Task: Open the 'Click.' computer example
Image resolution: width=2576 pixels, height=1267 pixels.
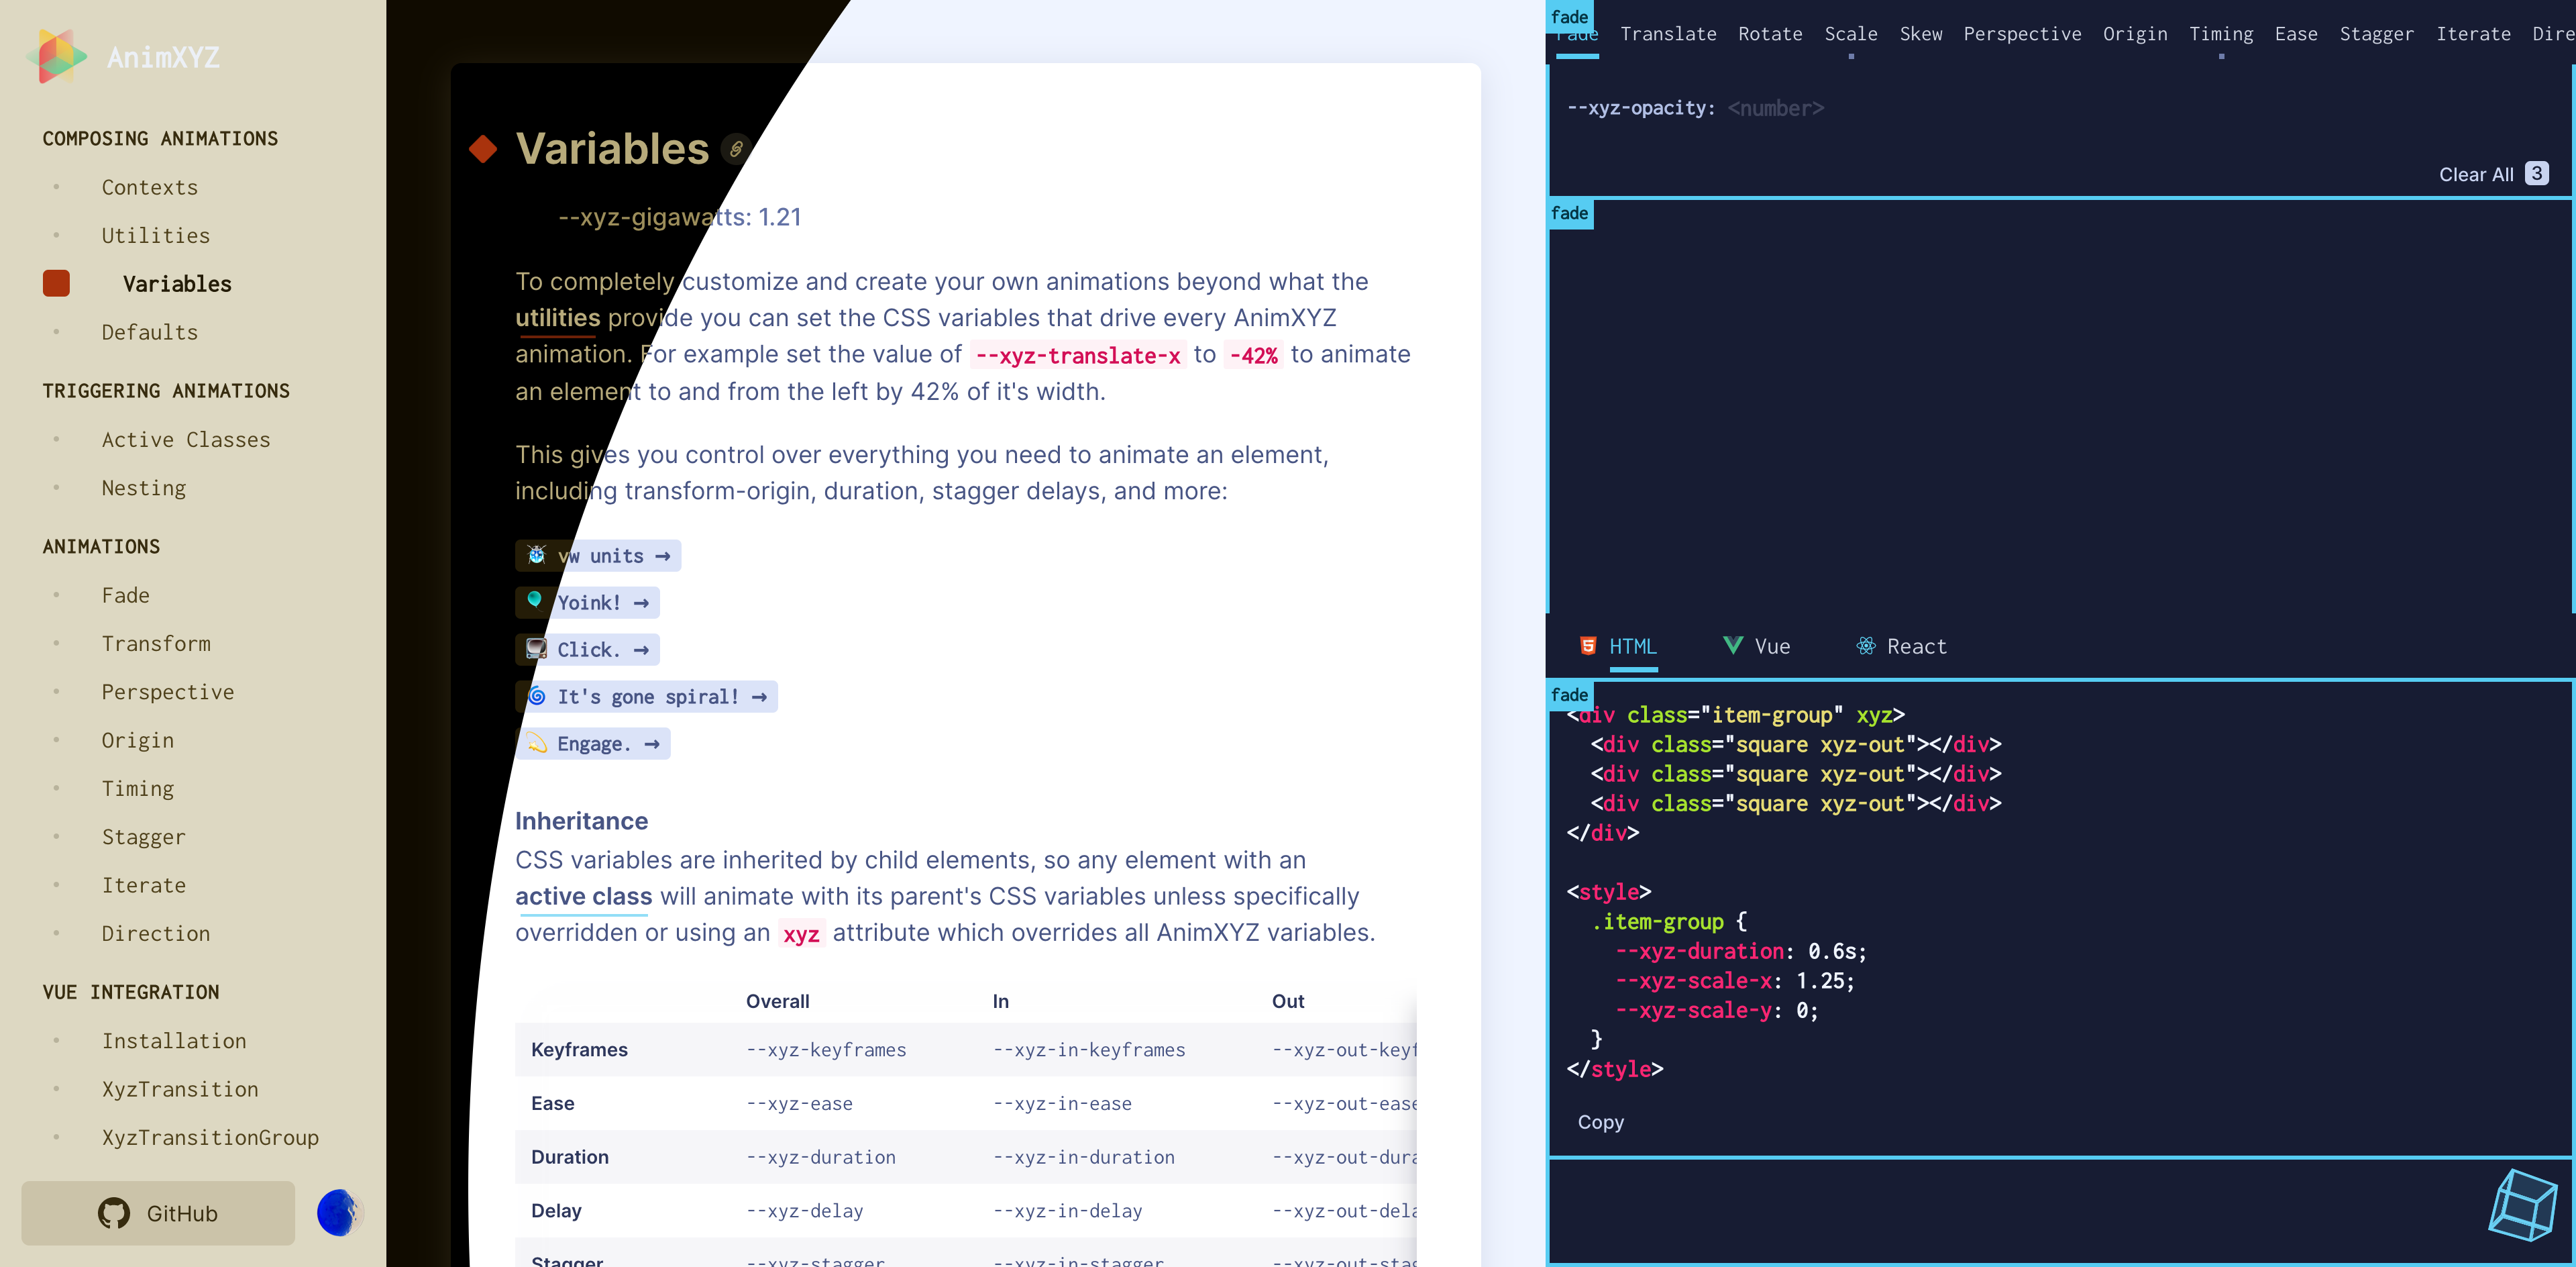Action: [588, 649]
